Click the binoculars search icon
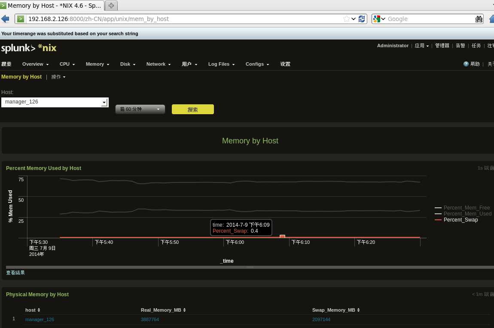The width and height of the screenshot is (494, 328). pyautogui.click(x=479, y=19)
